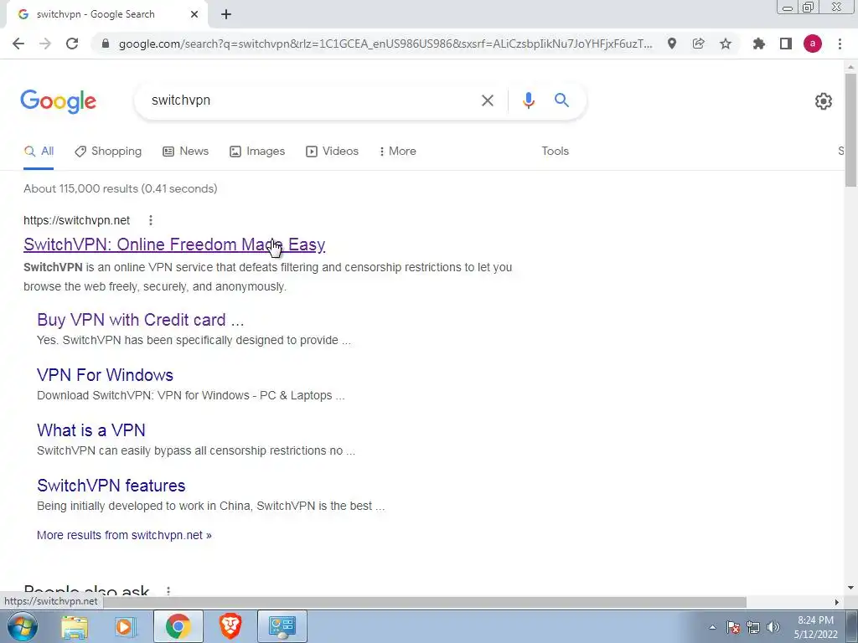Click the Action Center flag tray icon
This screenshot has width=858, height=643.
pos(733,627)
